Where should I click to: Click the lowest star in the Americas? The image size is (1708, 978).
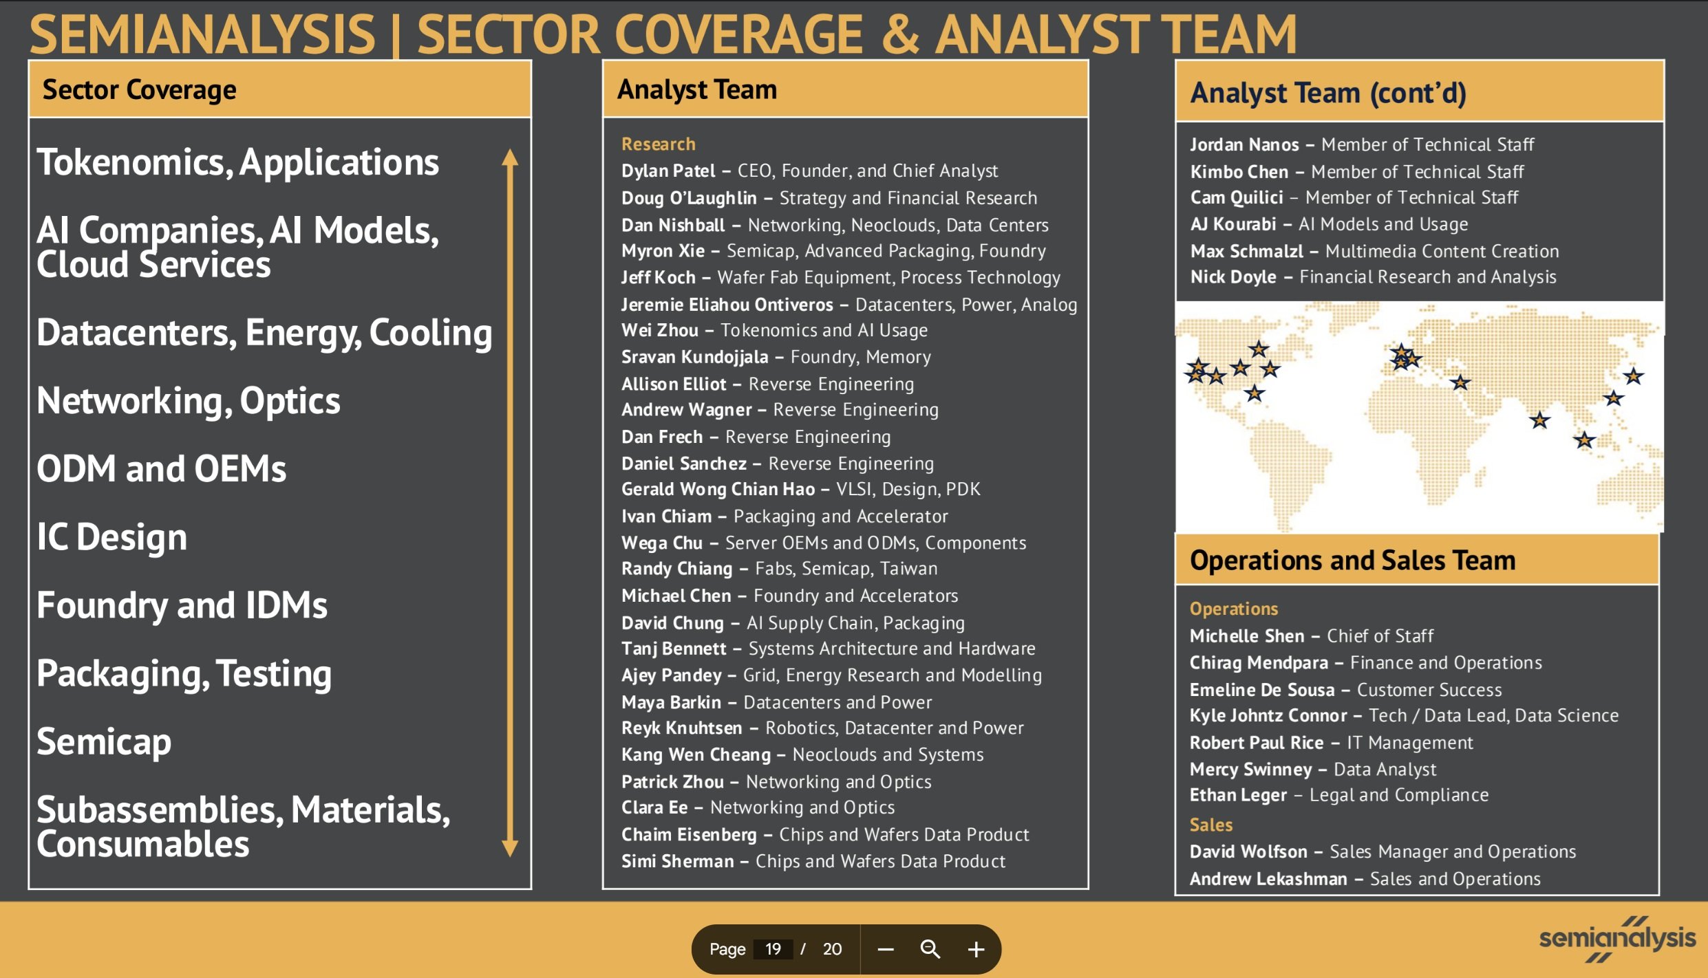[x=1255, y=393]
